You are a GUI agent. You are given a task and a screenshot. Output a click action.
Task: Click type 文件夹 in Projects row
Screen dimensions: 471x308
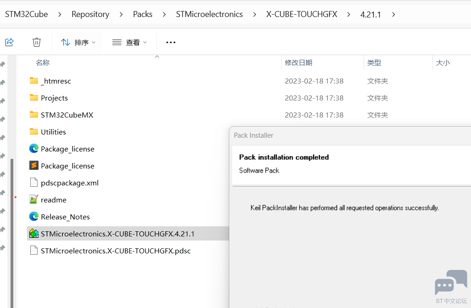coord(377,98)
